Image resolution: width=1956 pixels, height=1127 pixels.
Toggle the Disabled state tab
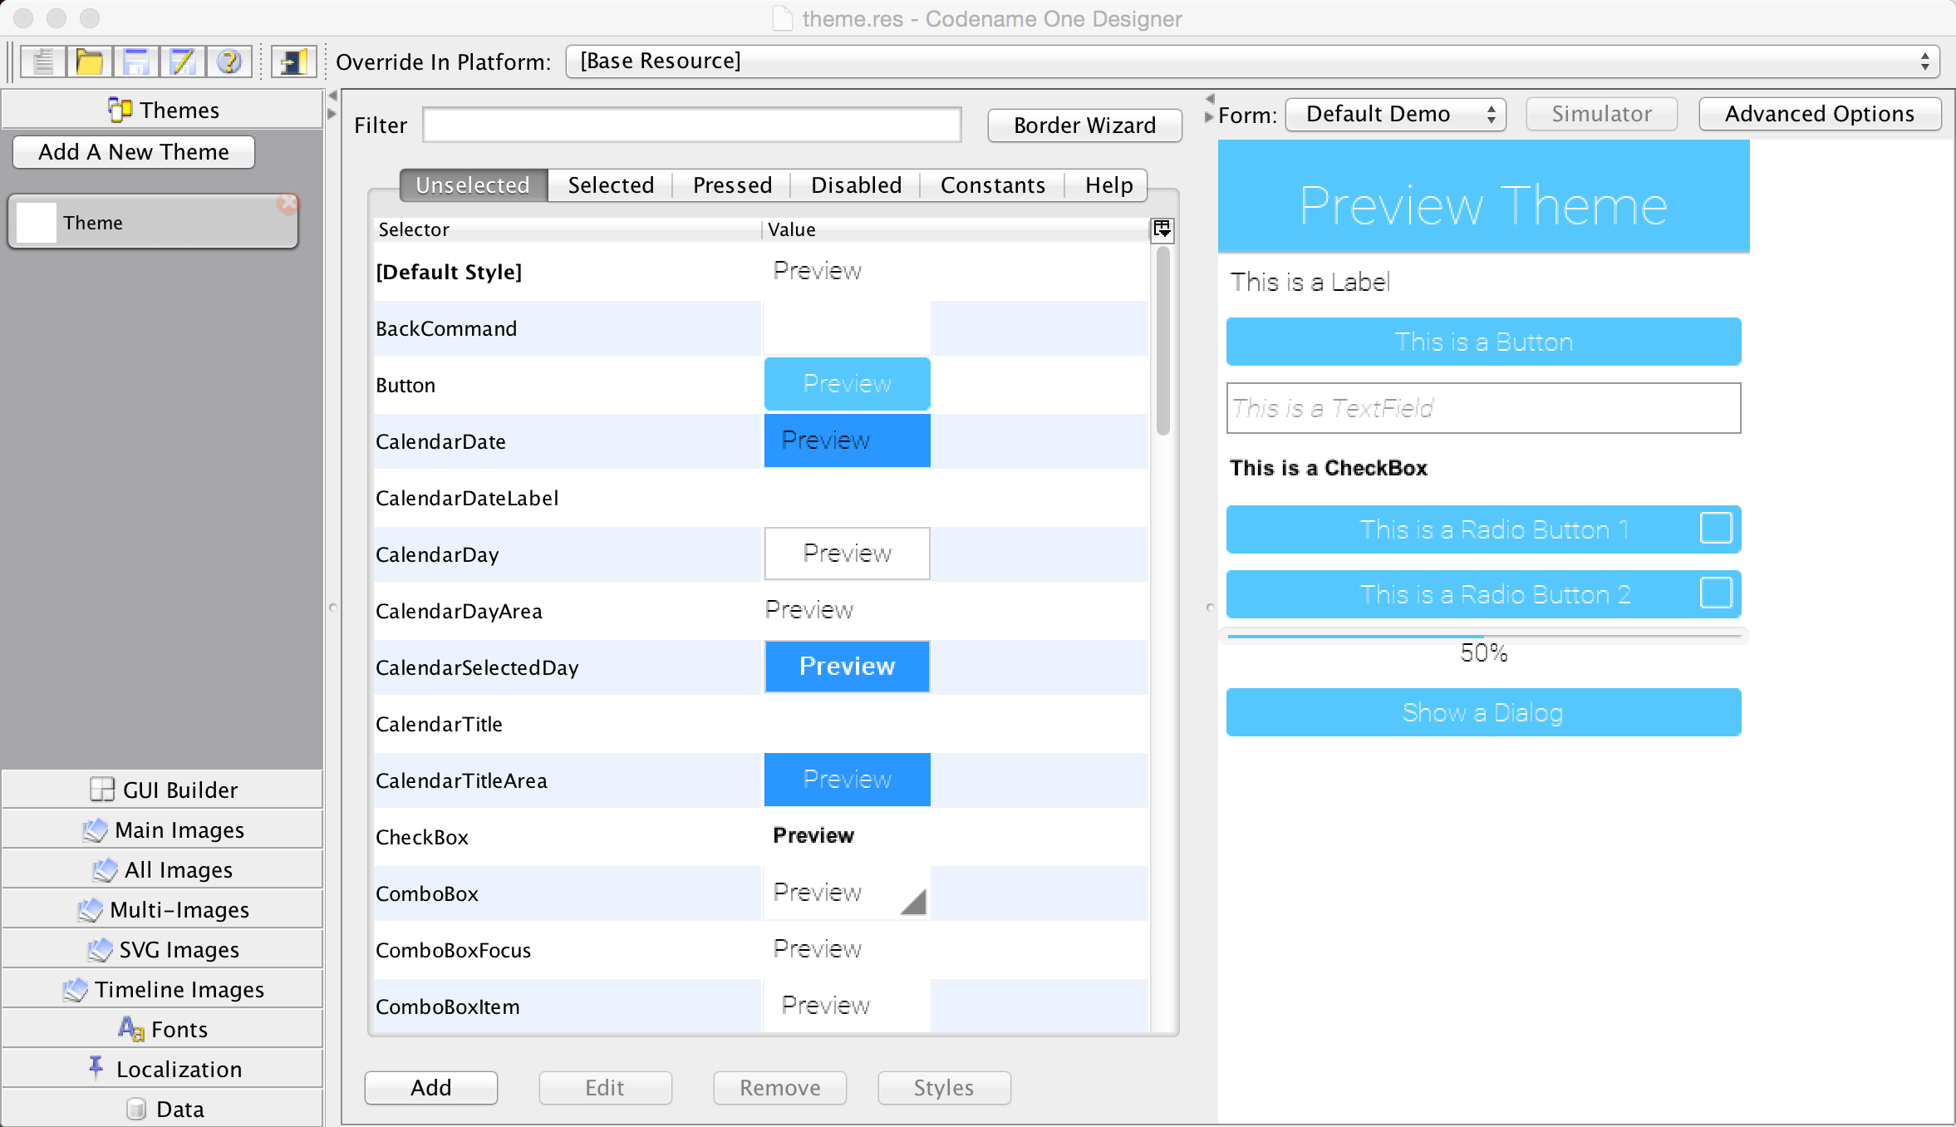pos(856,184)
